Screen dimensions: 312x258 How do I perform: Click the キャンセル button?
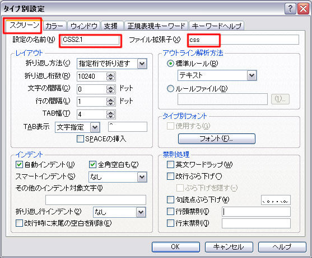[x=229, y=247]
